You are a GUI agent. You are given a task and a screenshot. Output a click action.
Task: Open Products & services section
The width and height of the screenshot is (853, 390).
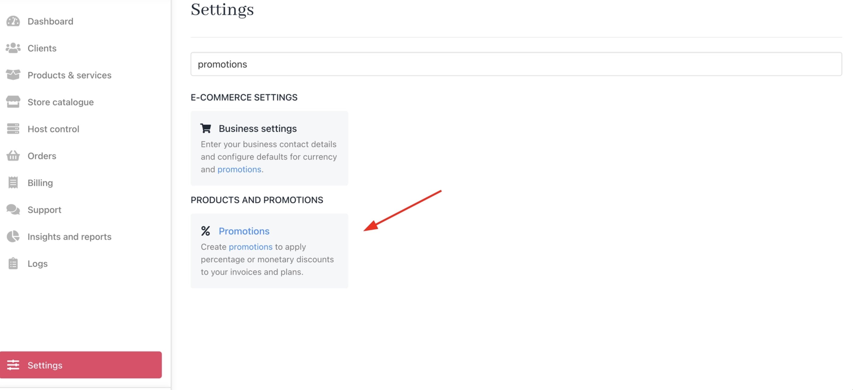point(69,75)
